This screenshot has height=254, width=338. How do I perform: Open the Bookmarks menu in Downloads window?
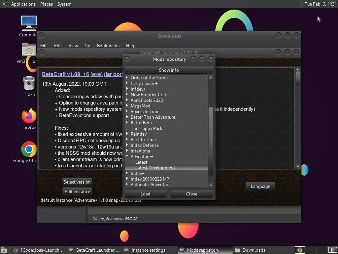108,46
